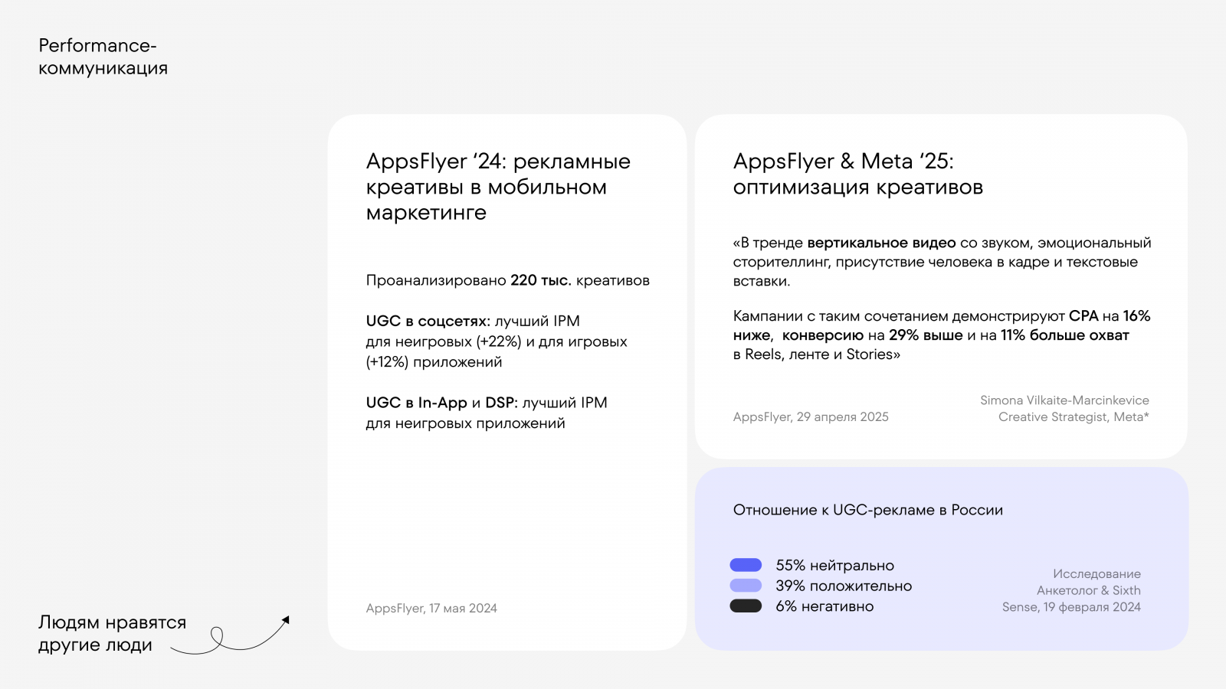
Task: Click the Анкетолог & Sixth Sense research credit
Action: [x=1072, y=590]
